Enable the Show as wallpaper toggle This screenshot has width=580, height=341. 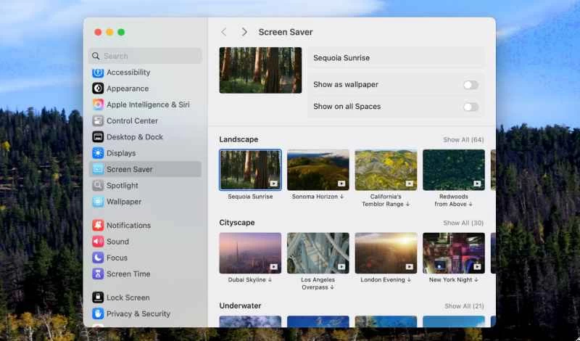(x=471, y=85)
